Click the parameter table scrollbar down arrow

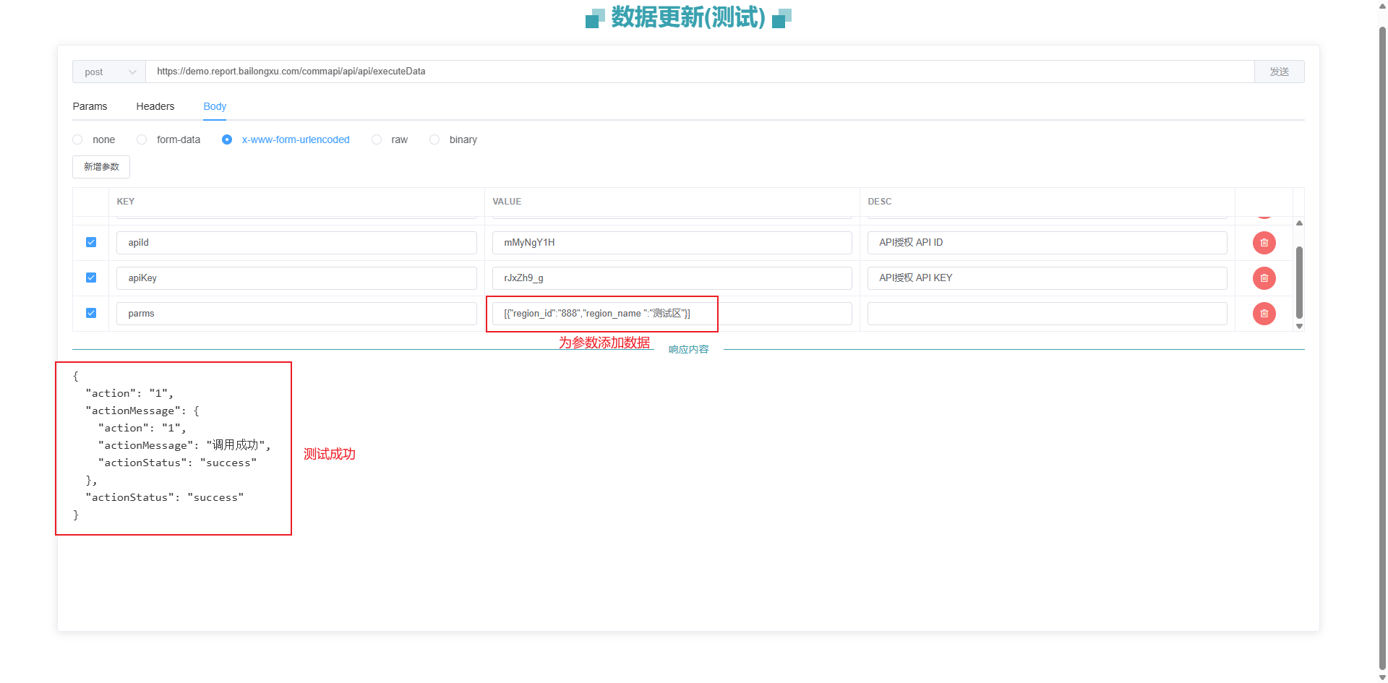(1299, 327)
